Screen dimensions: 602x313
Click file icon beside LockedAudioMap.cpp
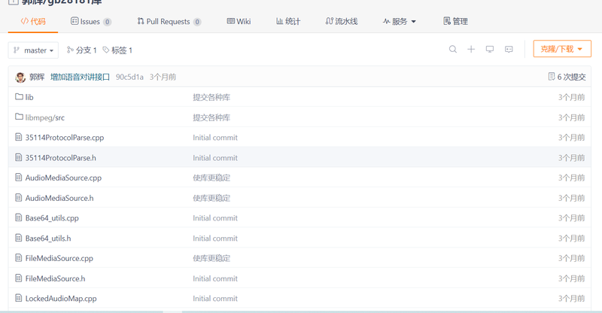[x=18, y=298]
